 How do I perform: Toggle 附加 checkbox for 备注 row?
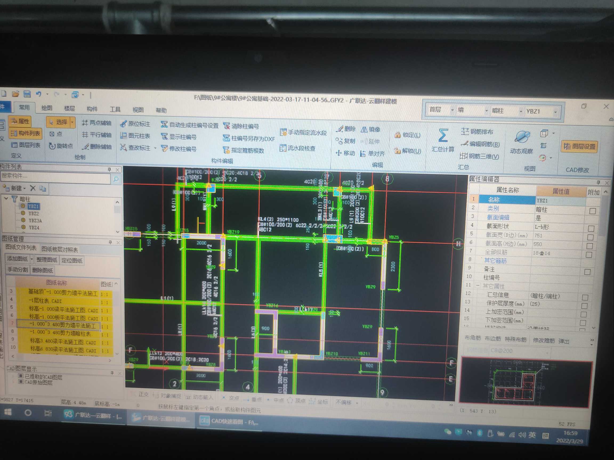(587, 272)
